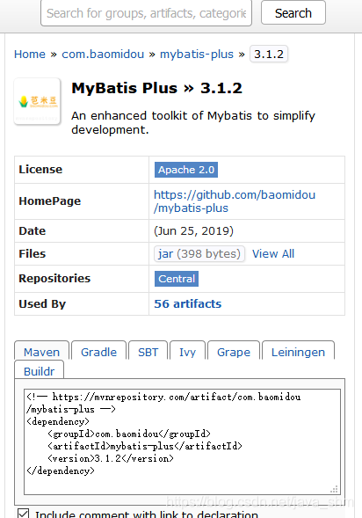The width and height of the screenshot is (362, 518).
Task: Click the Files row label
Action: [x=32, y=253]
